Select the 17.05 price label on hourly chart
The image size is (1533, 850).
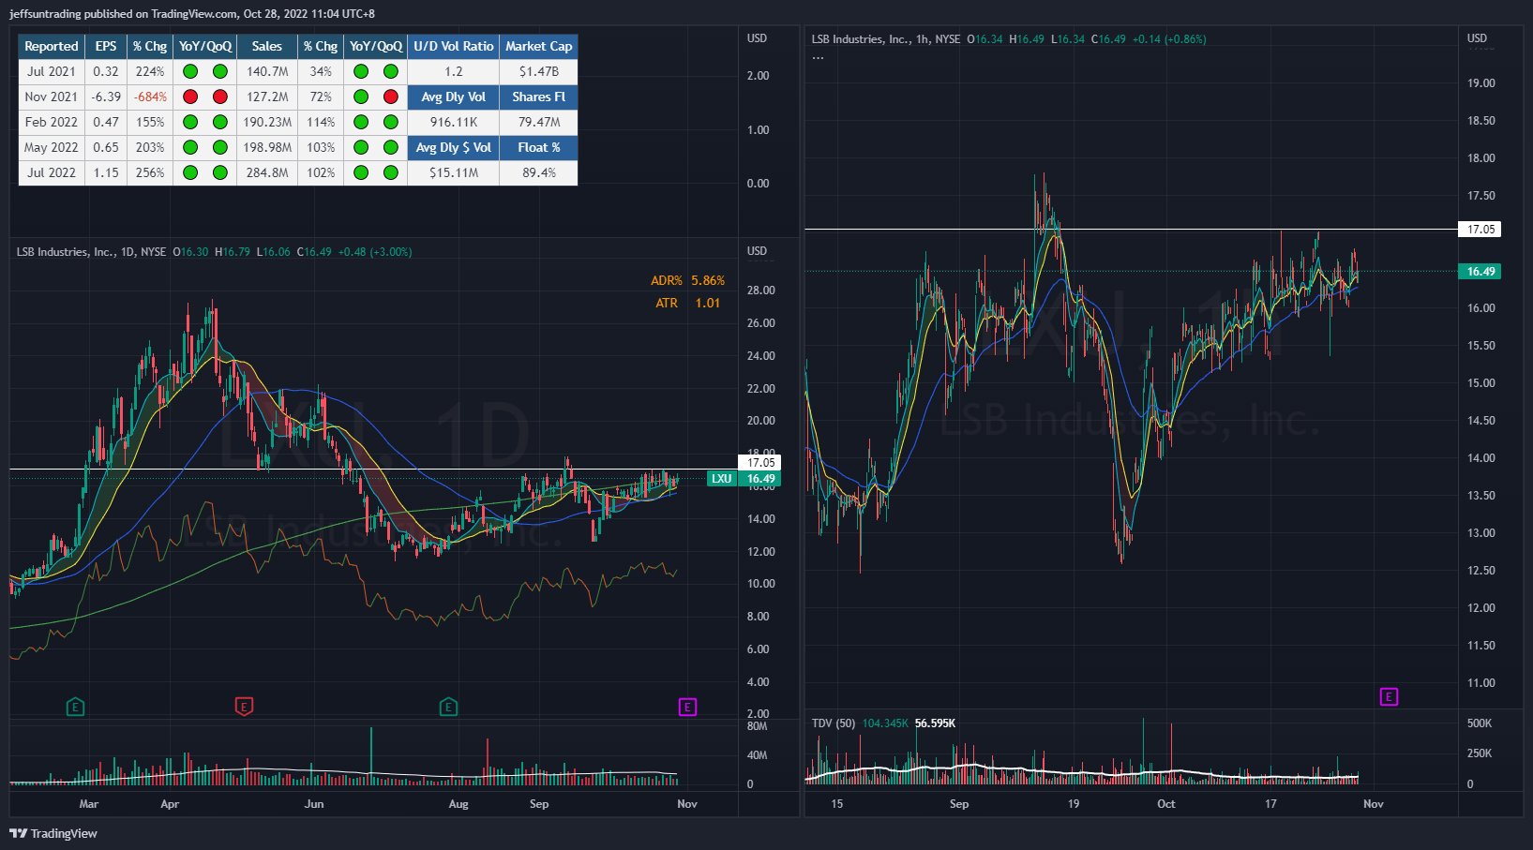tap(1480, 229)
